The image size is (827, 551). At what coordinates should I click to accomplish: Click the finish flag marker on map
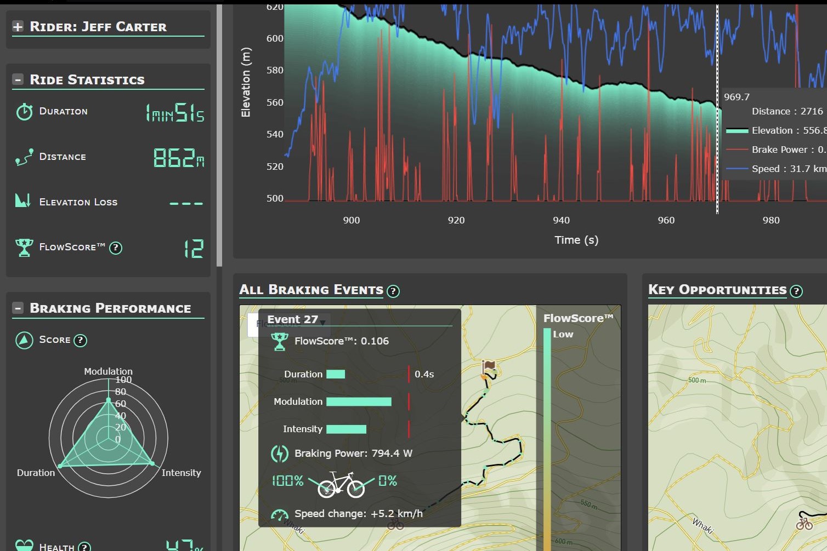(x=488, y=366)
